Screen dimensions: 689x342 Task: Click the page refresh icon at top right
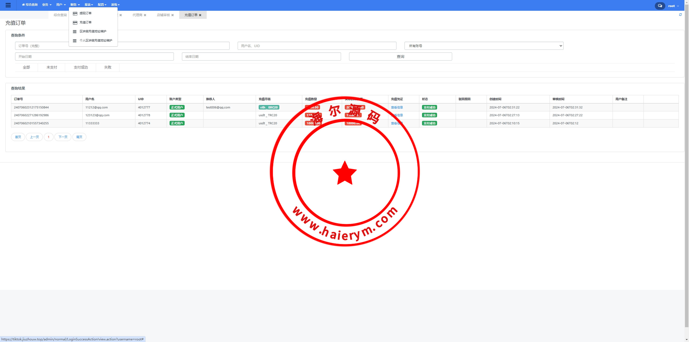pyautogui.click(x=680, y=15)
